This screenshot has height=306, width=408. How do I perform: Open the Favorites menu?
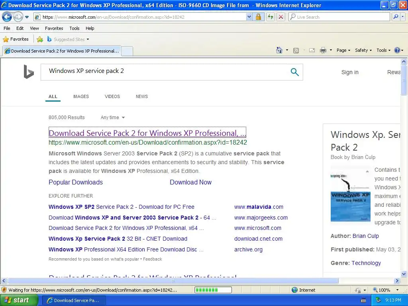pyautogui.click(x=54, y=28)
